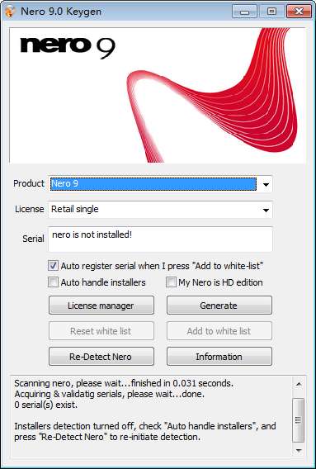Click the Re-Detect Nero button
Viewport: 316px width, 469px height.
click(x=101, y=357)
